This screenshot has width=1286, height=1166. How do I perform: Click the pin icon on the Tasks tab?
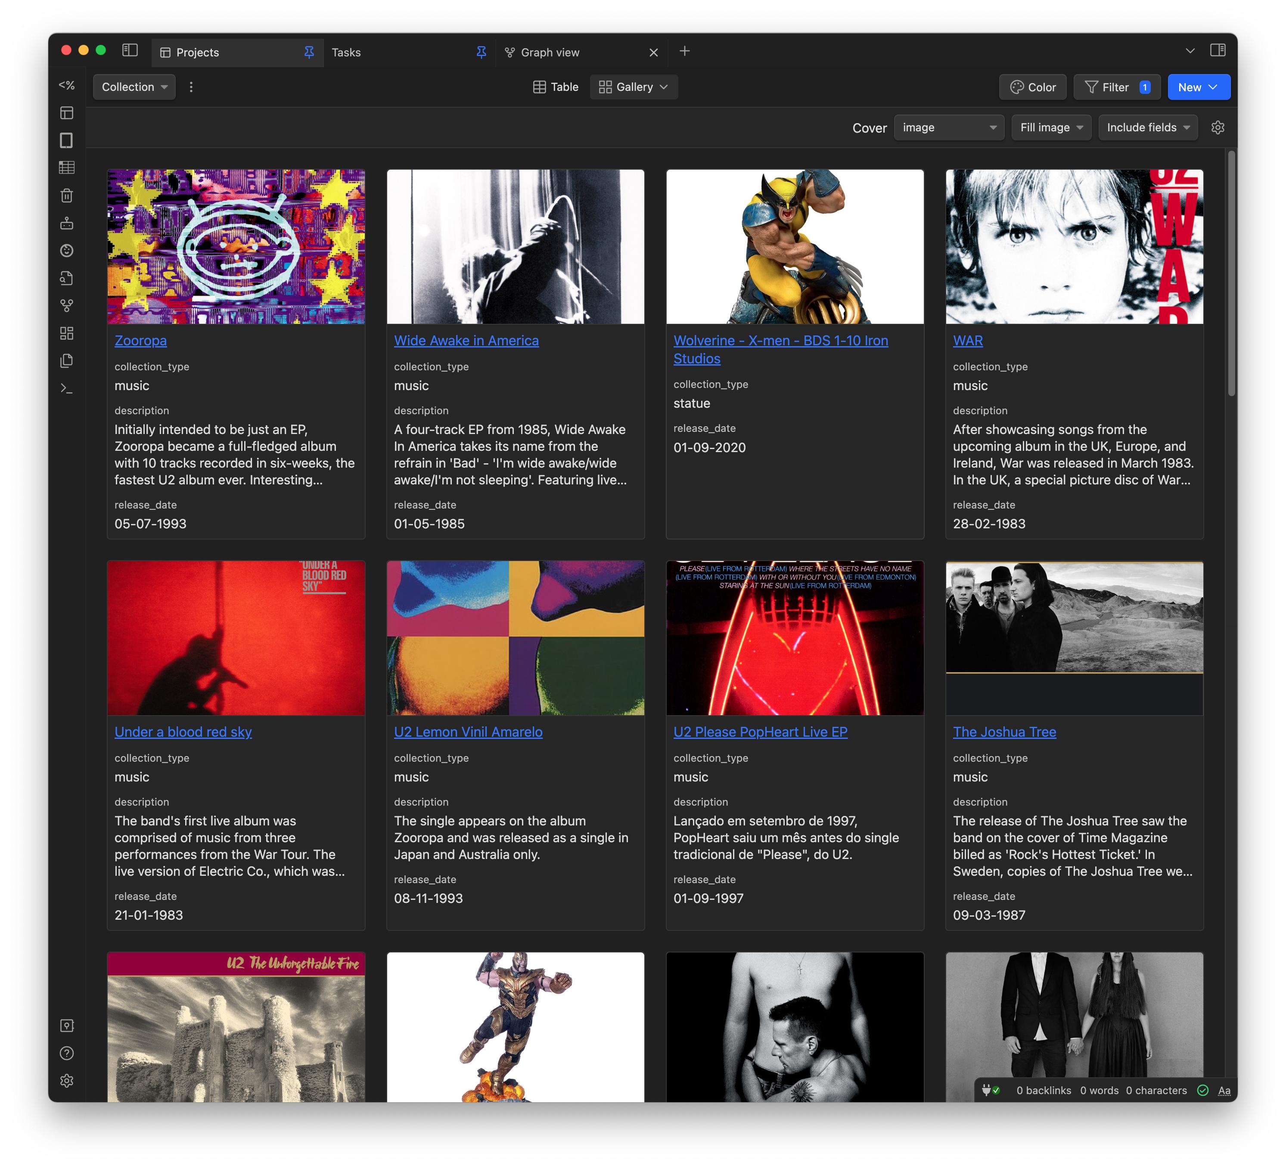pyautogui.click(x=481, y=52)
